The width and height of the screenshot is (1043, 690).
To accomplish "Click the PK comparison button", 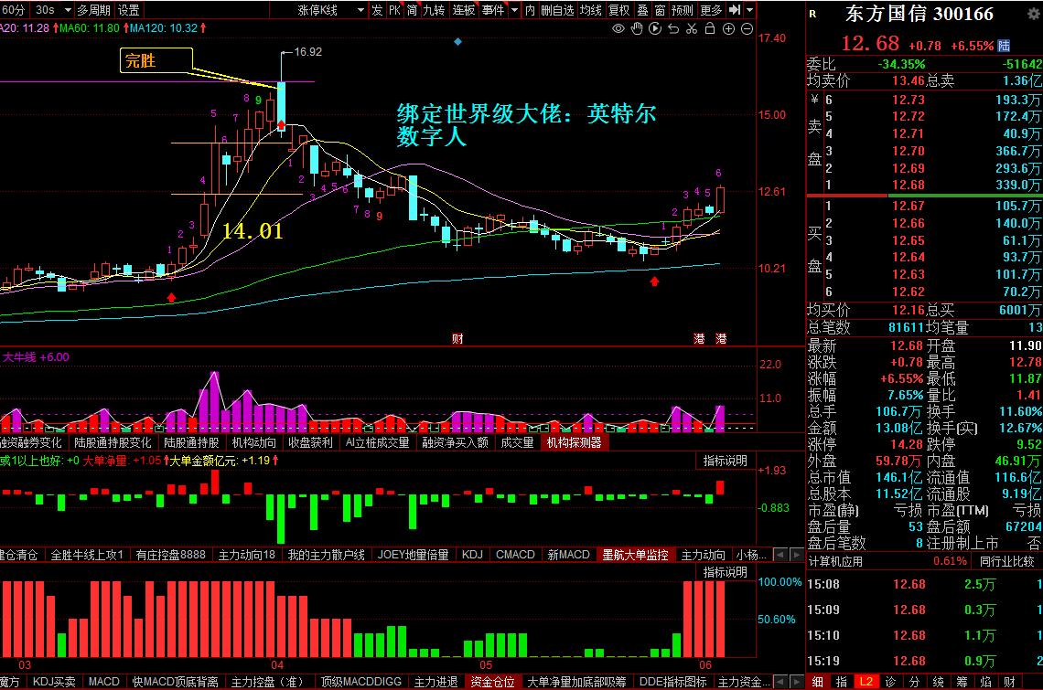I will coord(394,10).
